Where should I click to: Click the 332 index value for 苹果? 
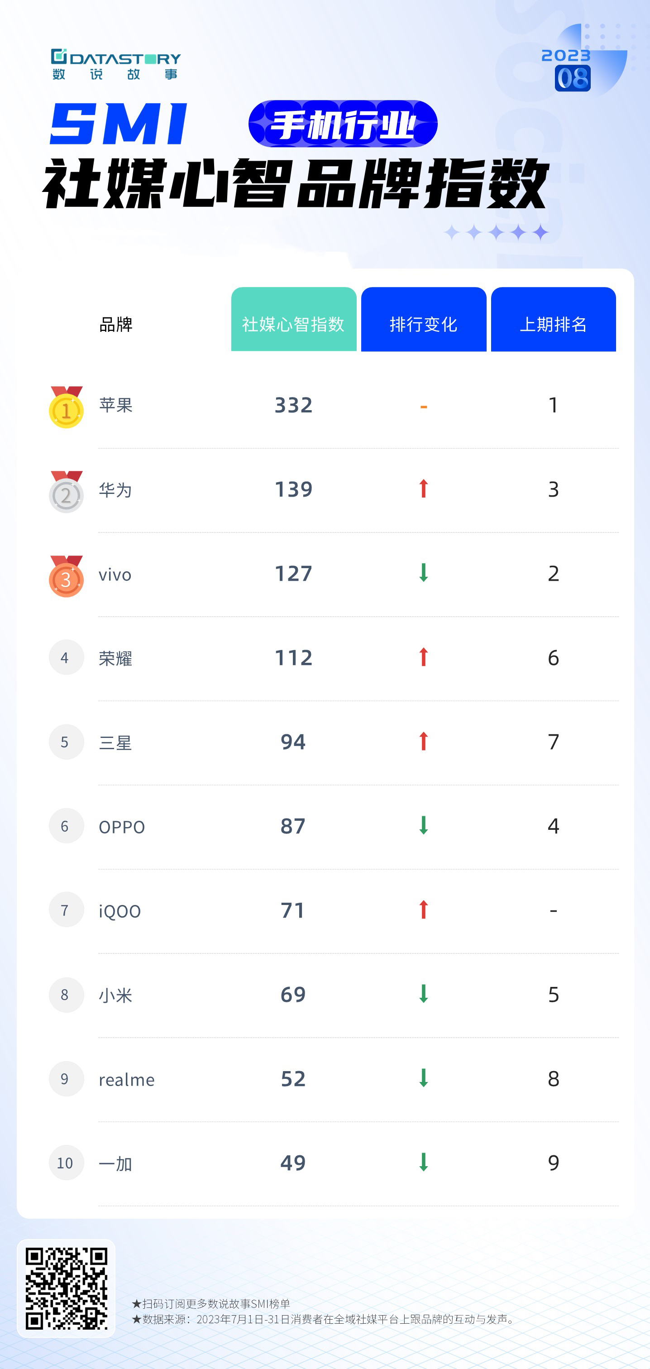point(293,405)
